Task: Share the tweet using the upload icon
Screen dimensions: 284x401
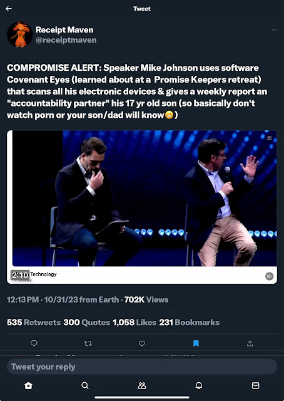Action: (x=250, y=343)
